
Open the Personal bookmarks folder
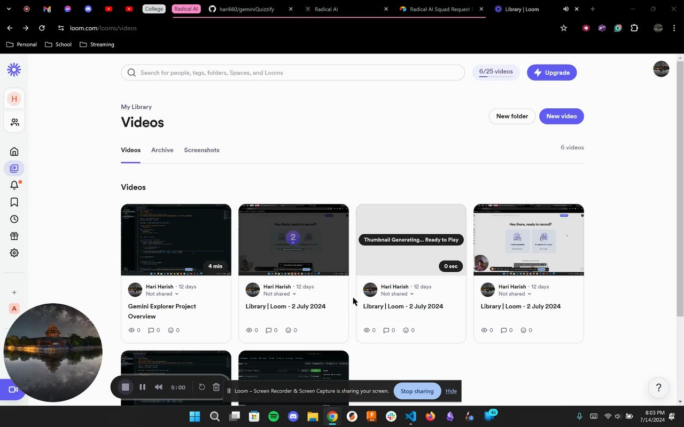(x=22, y=44)
